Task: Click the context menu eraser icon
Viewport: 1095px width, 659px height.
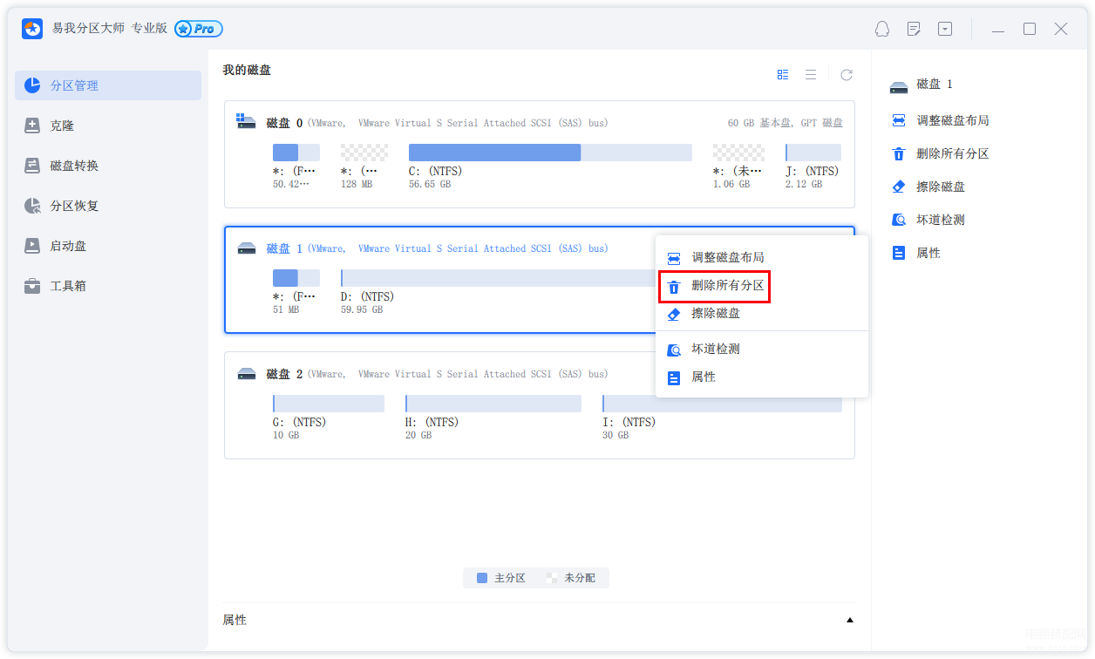Action: [674, 314]
